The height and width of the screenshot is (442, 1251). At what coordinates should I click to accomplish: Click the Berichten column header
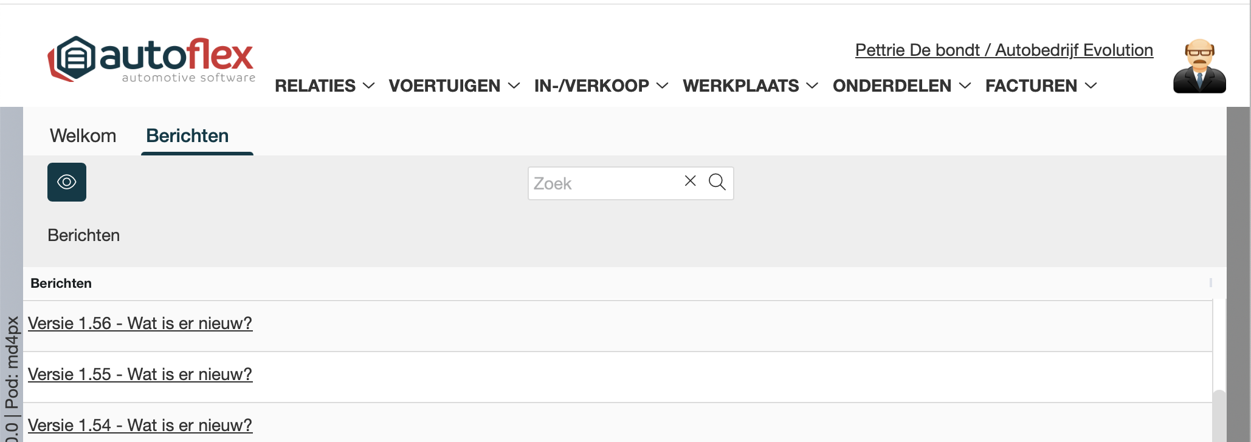(61, 284)
